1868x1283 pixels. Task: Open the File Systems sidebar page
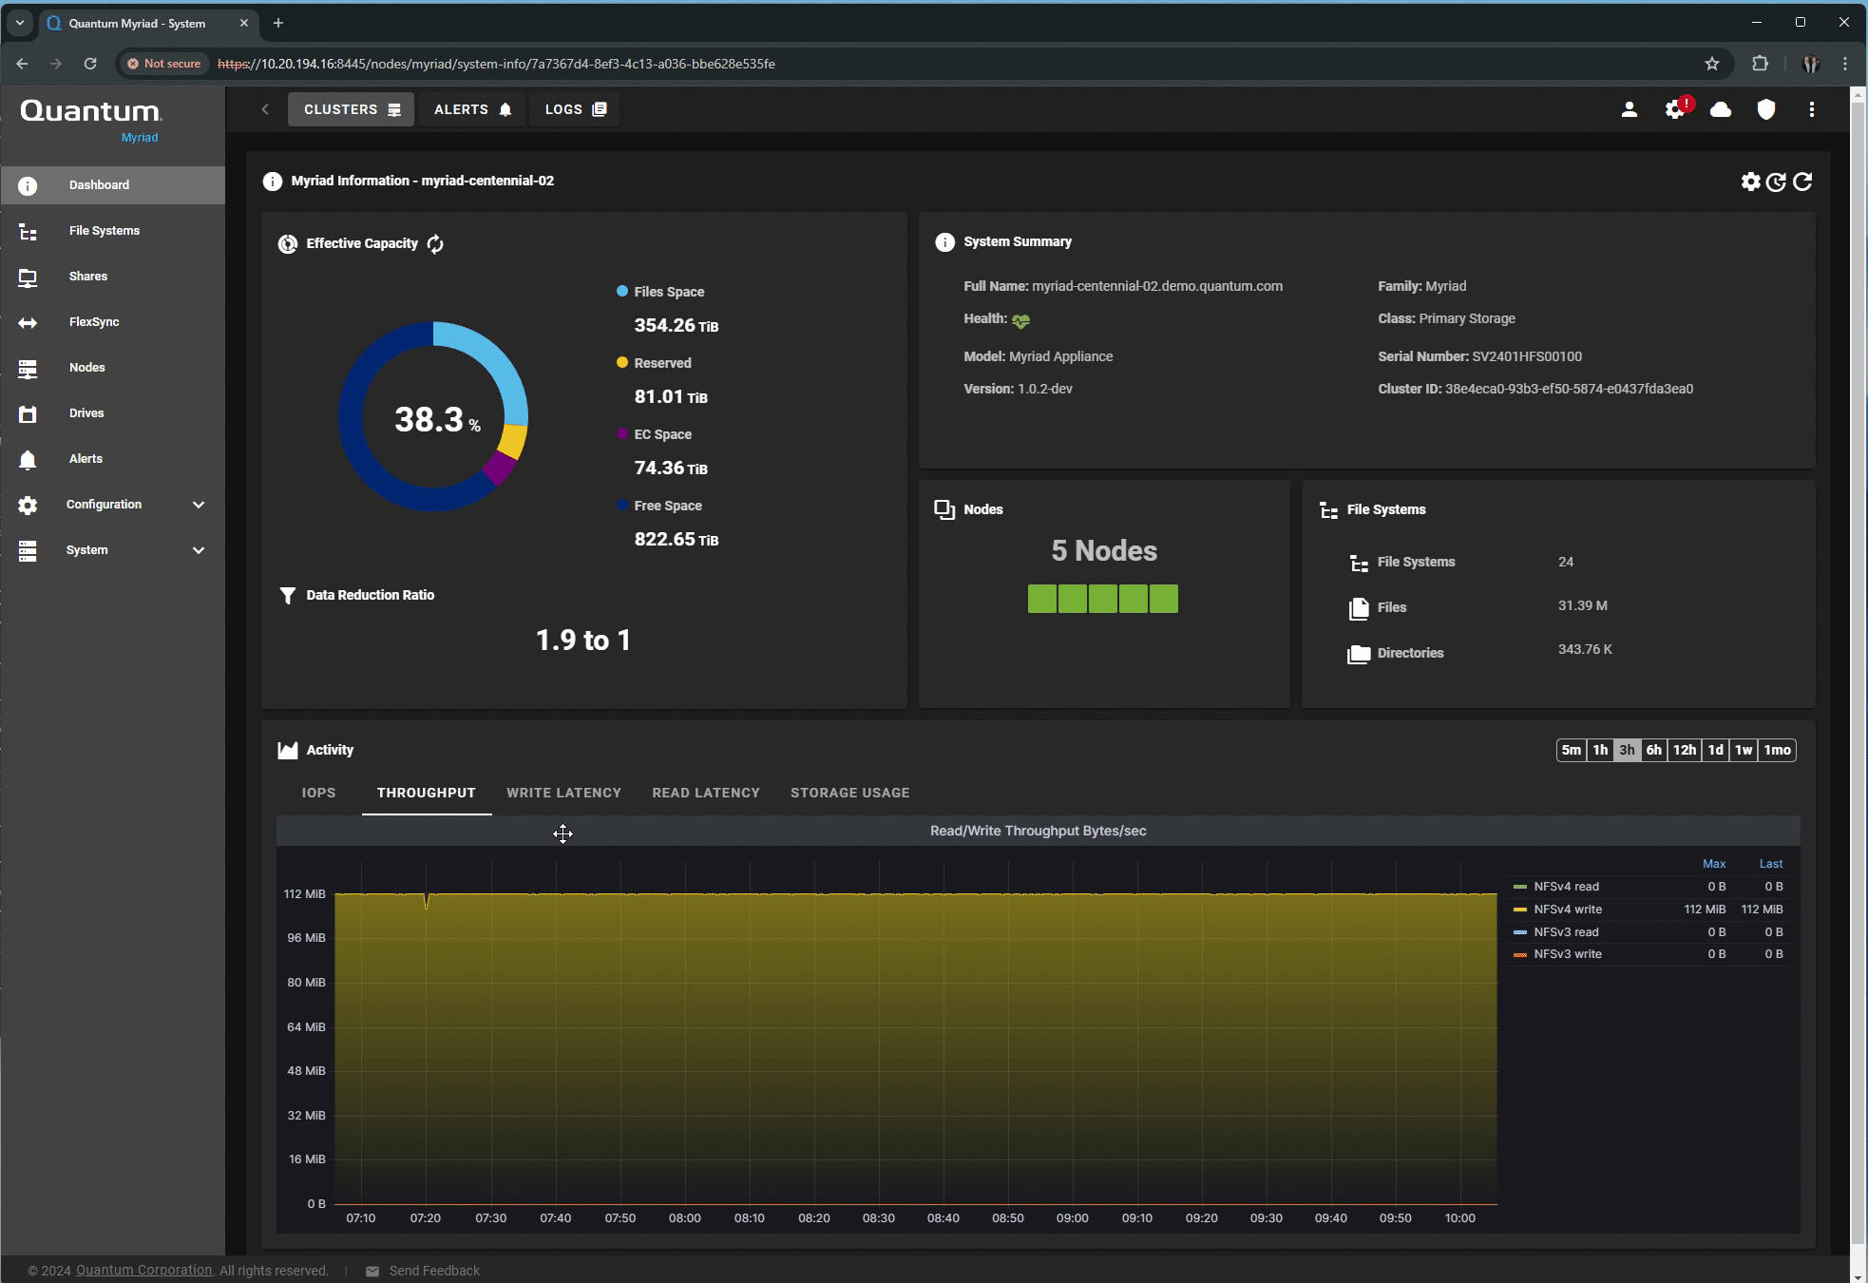point(112,231)
